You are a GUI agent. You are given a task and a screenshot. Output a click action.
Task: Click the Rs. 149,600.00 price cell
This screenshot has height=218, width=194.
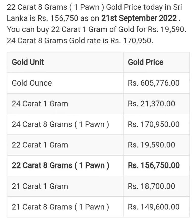[x=156, y=207]
